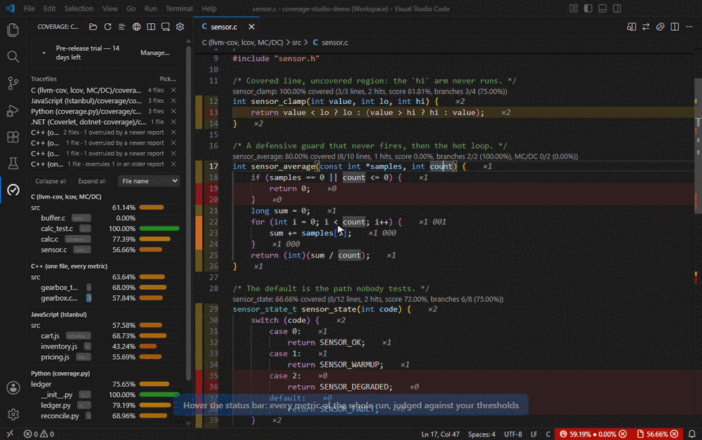Open the Accounts menu icon

pos(13,387)
